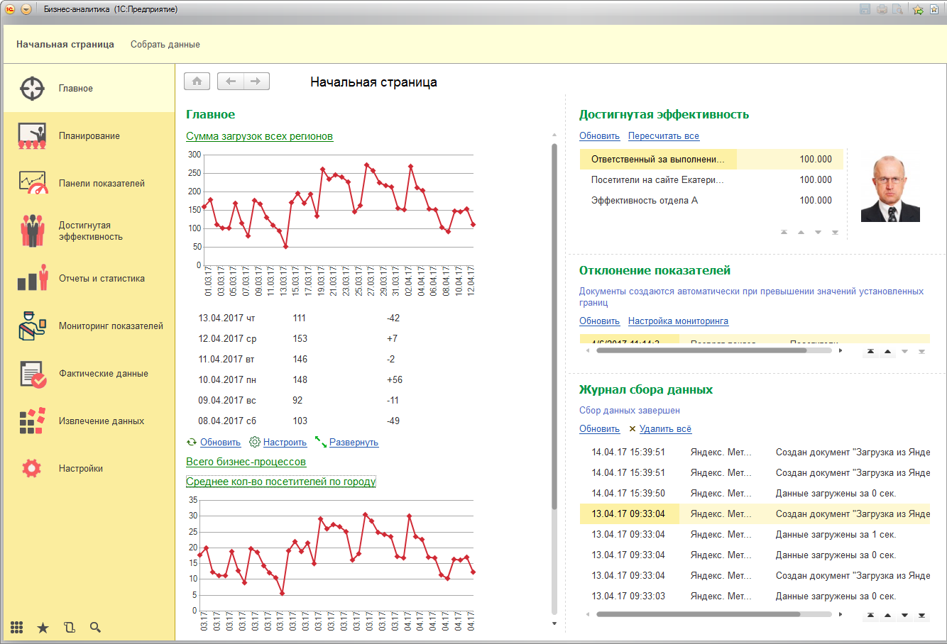Open the Настройка мониторинга link
Viewport: 947px width, 644px height.
pos(678,321)
